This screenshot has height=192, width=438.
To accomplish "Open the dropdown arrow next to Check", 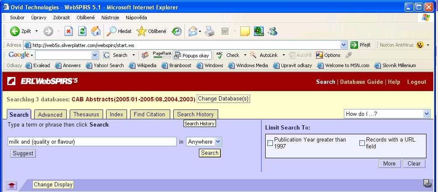I will [x=245, y=55].
